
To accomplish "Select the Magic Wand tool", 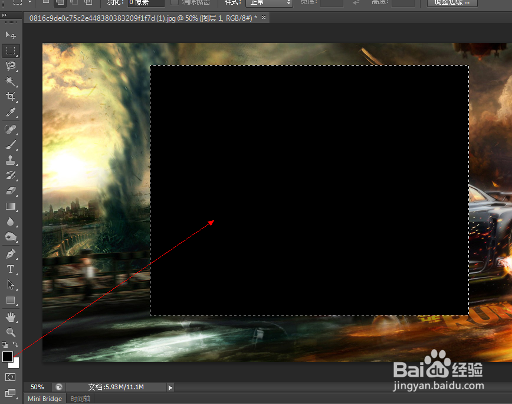I will [x=11, y=81].
